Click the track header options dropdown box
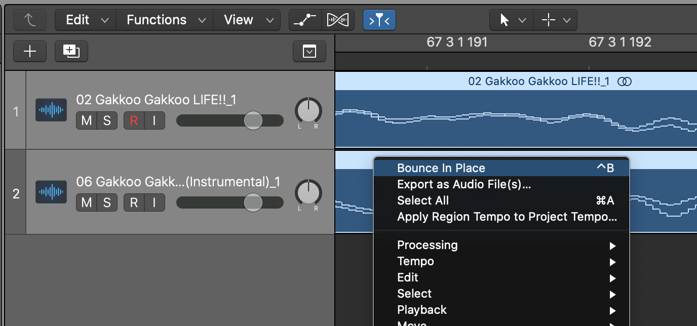 click(309, 51)
